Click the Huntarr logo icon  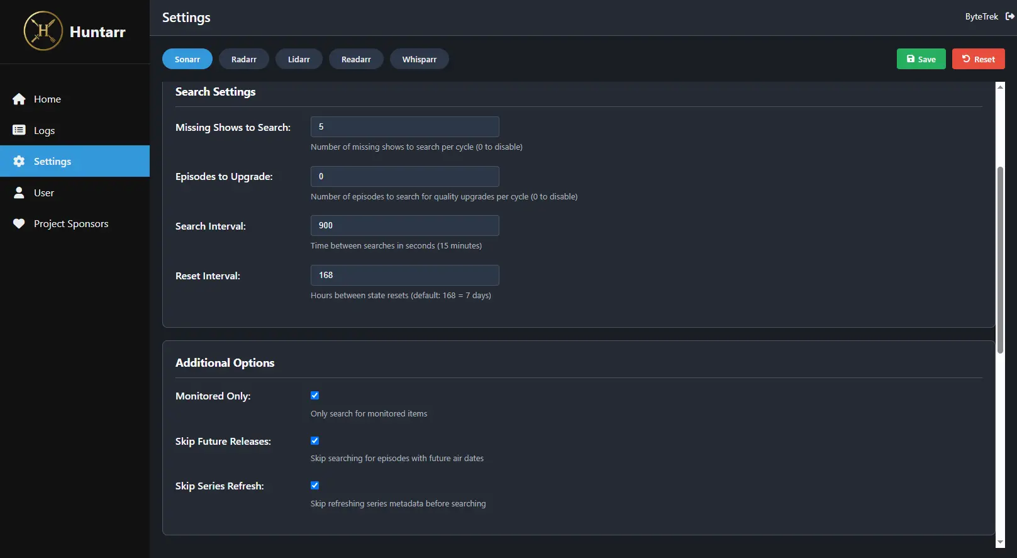pos(43,31)
